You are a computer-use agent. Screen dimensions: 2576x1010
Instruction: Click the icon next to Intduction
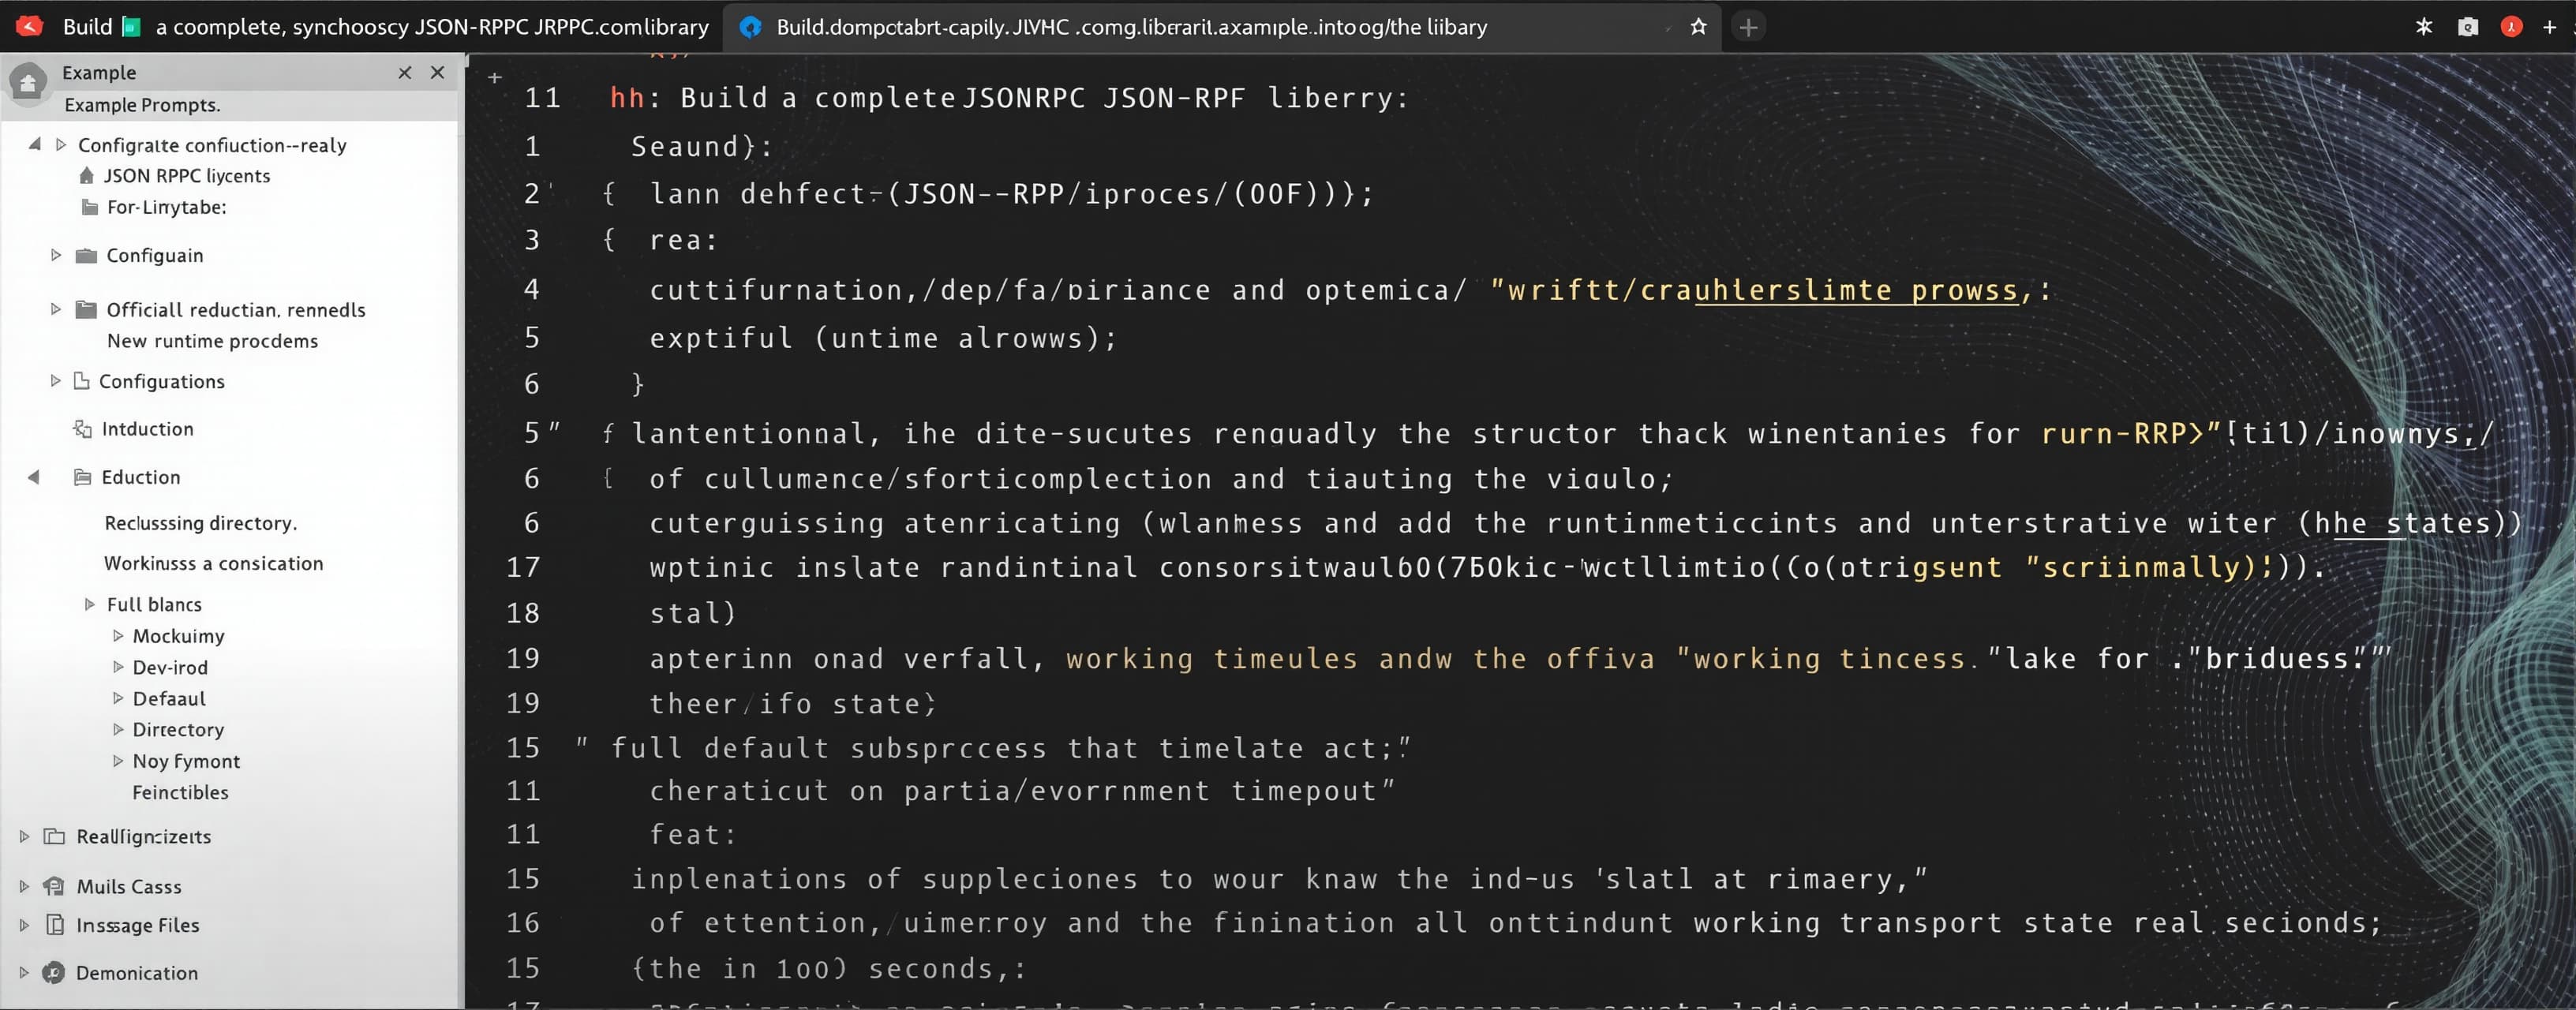(83, 429)
